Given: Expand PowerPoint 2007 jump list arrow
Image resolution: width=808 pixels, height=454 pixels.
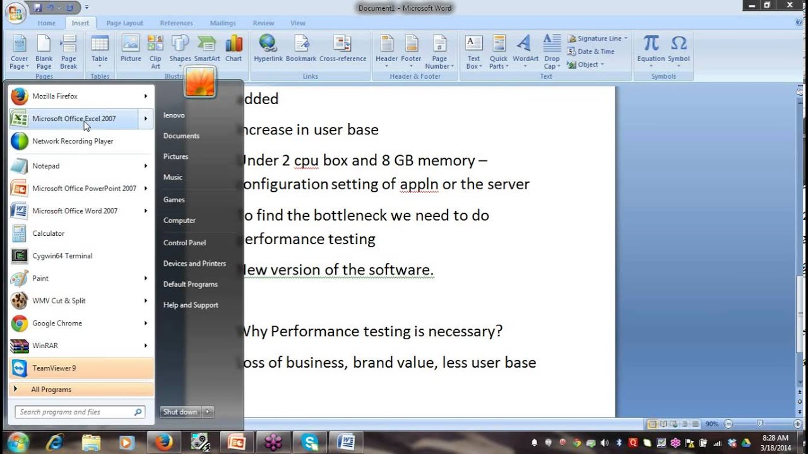Looking at the screenshot, I should pos(146,189).
